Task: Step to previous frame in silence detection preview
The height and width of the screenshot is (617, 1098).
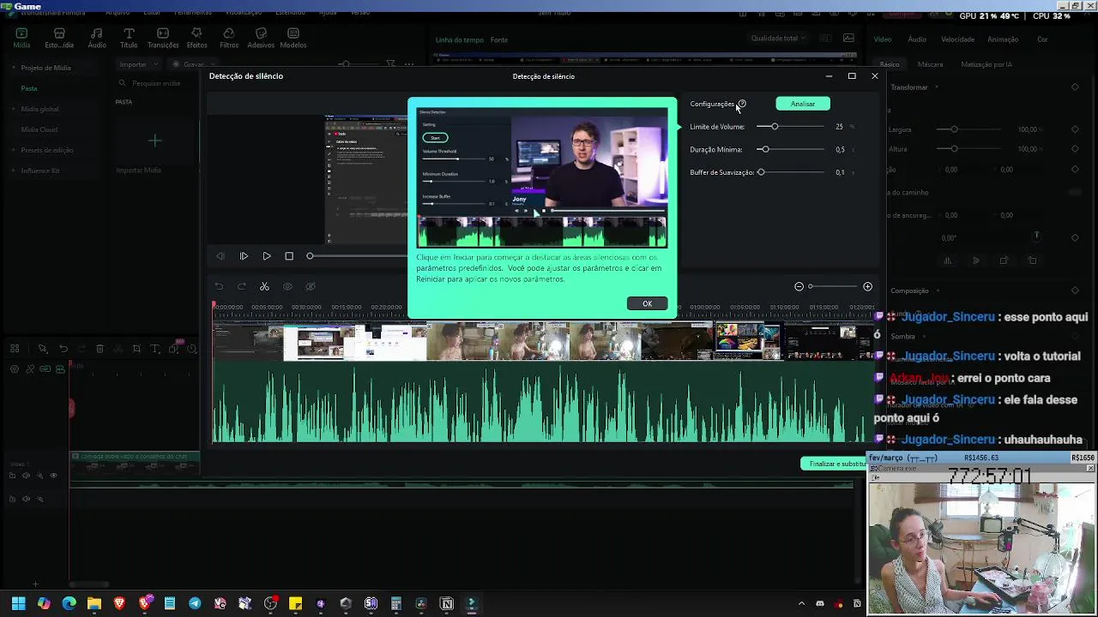Action: tap(220, 256)
